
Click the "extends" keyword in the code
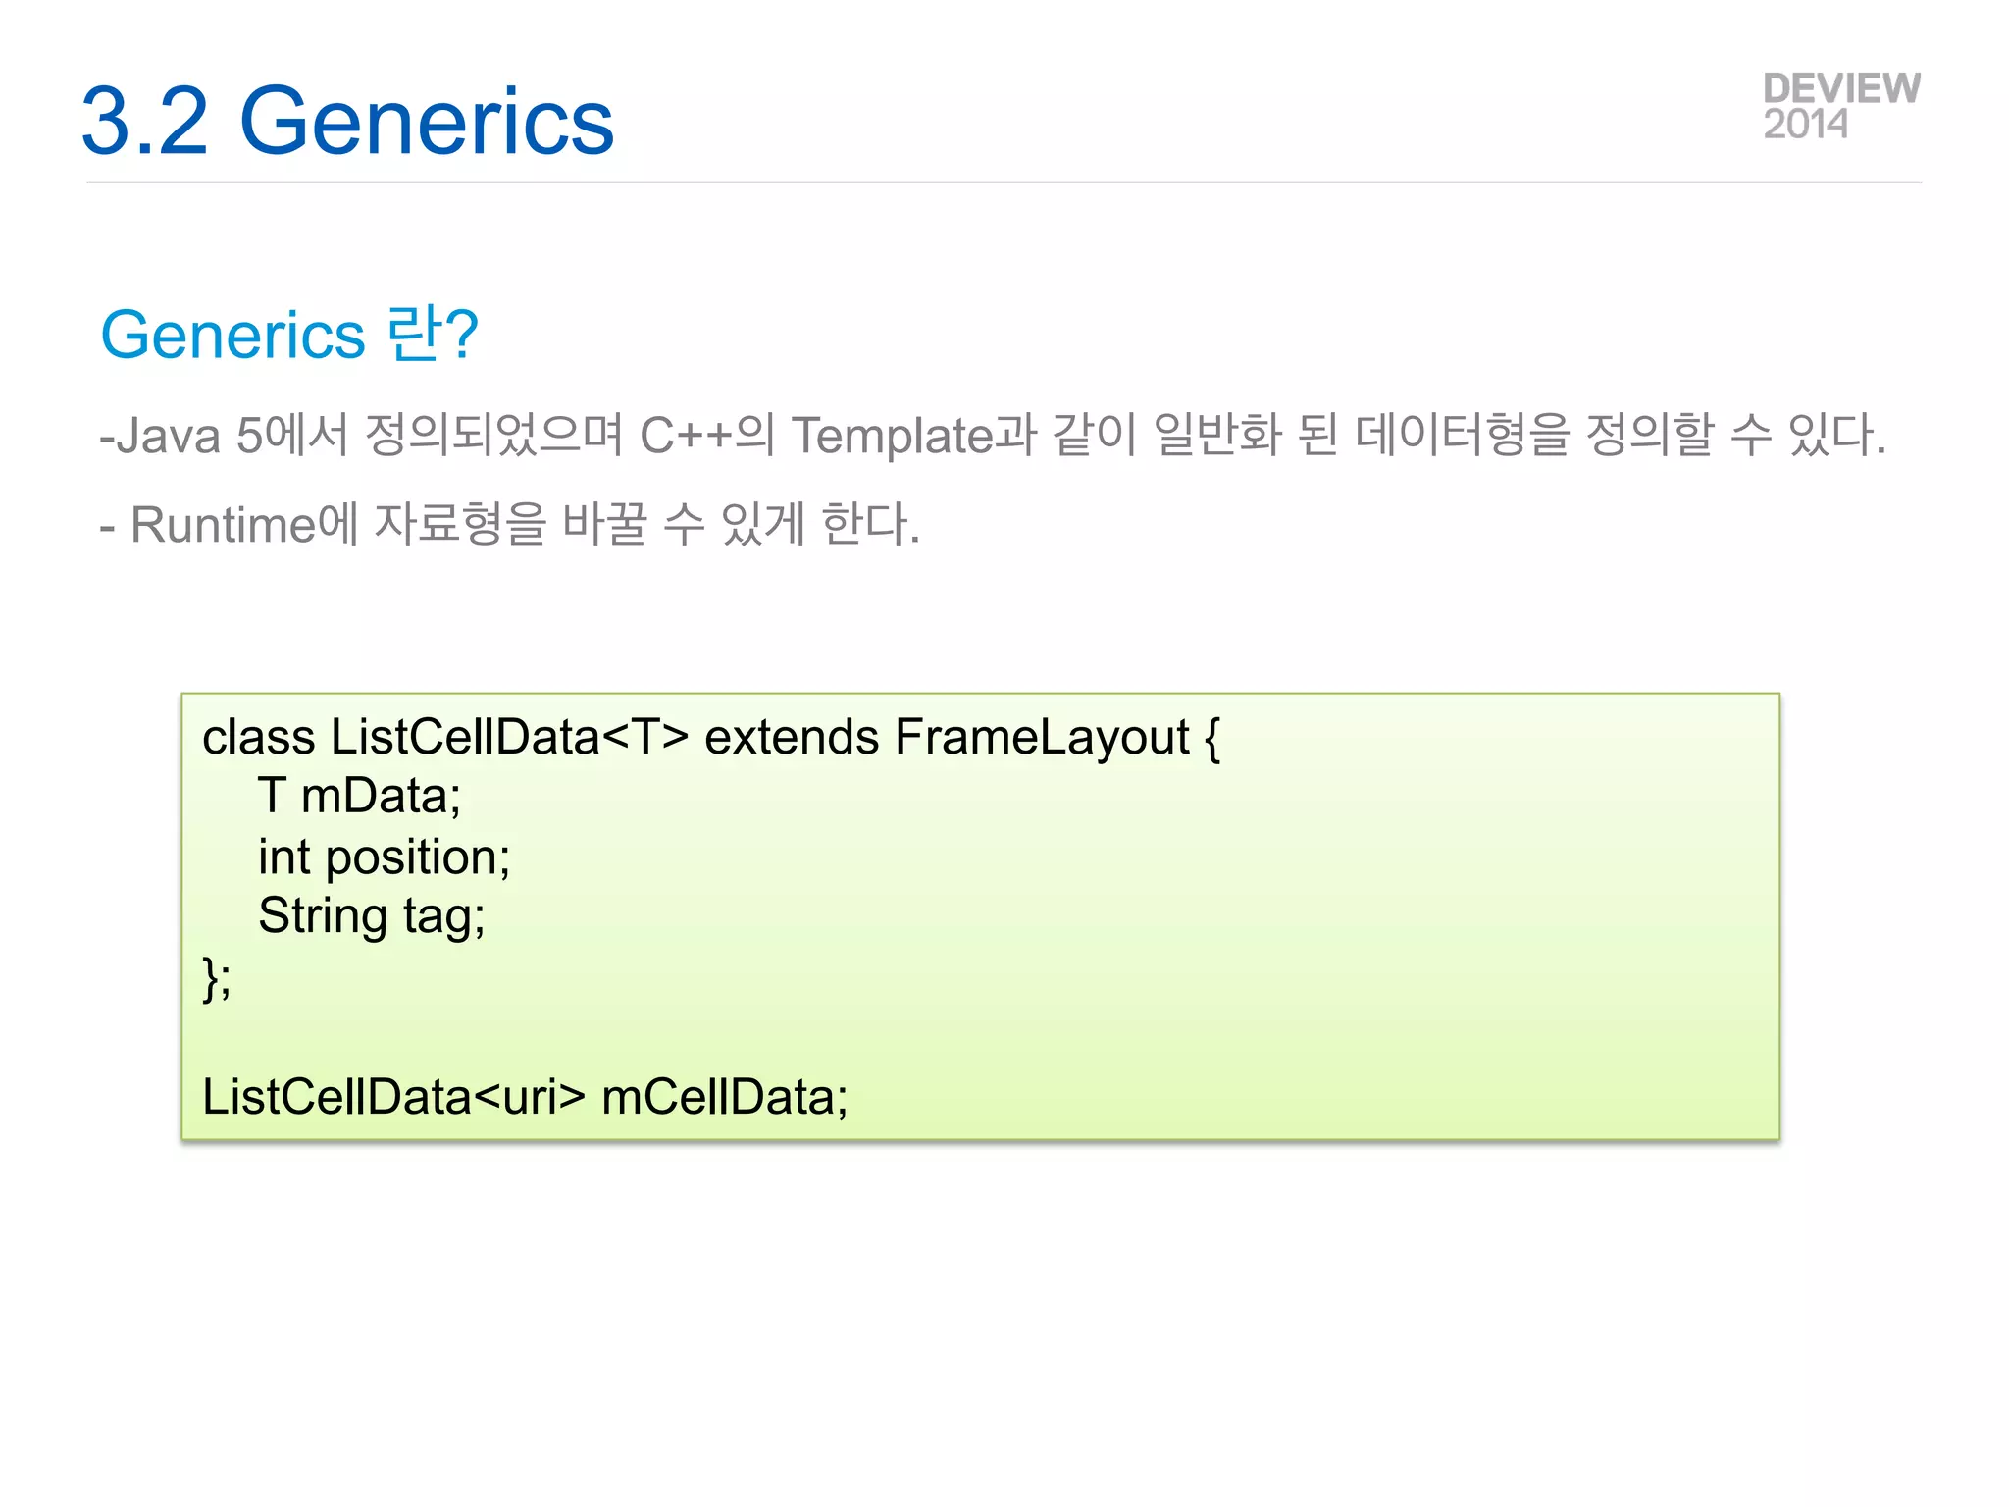point(791,737)
